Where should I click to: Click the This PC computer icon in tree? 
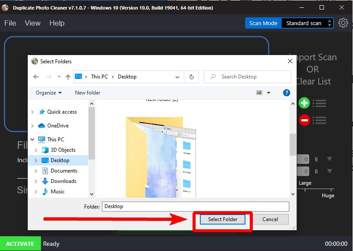(42, 140)
